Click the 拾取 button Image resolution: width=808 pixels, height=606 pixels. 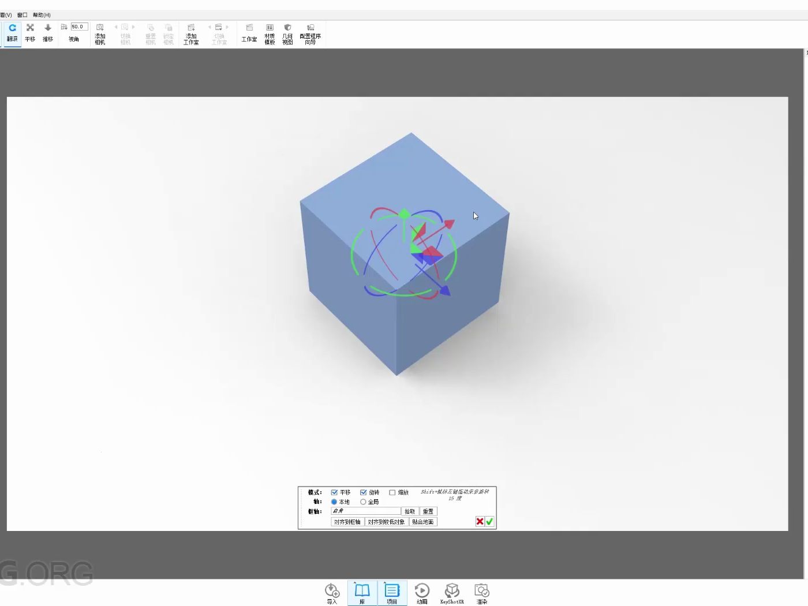(x=410, y=511)
